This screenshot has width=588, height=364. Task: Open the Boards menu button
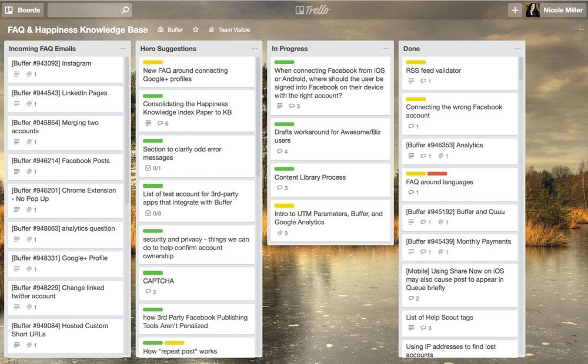coord(23,10)
